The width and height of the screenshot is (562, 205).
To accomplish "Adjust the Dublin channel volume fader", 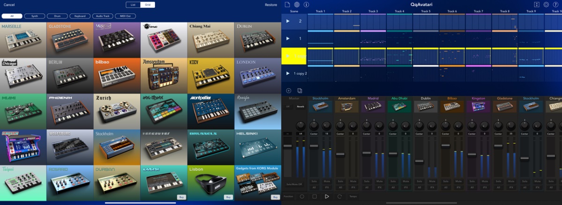I will [x=419, y=162].
